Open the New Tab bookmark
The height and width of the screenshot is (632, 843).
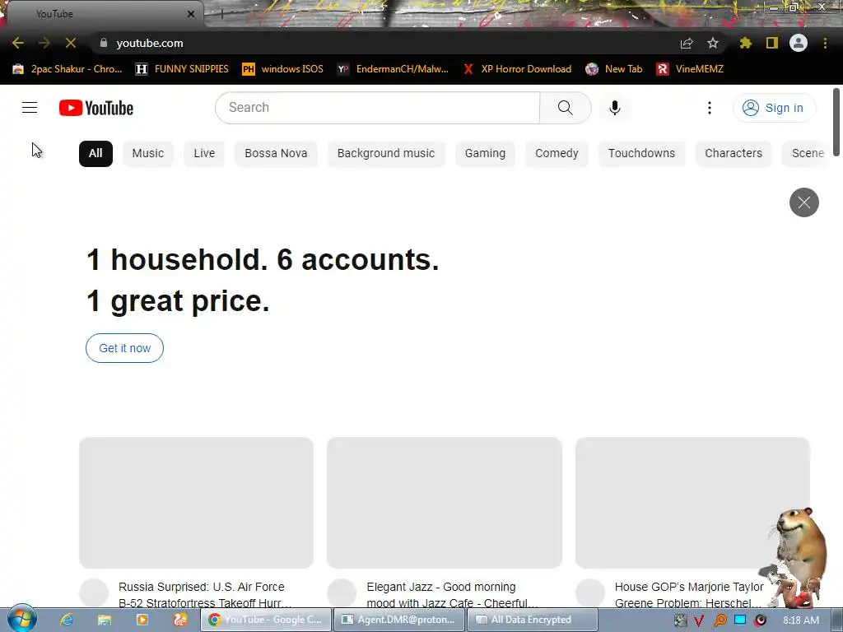click(x=614, y=69)
